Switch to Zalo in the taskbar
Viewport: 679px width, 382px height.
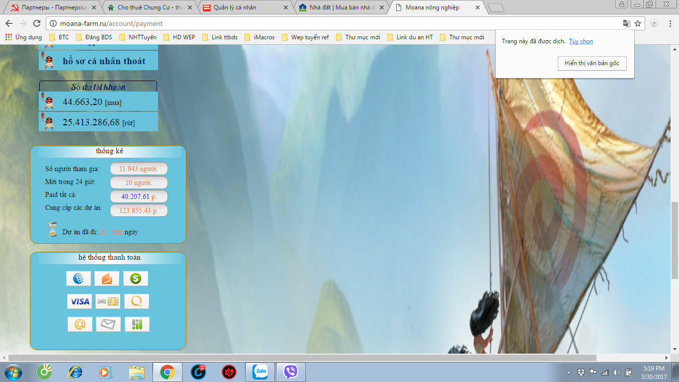click(260, 372)
